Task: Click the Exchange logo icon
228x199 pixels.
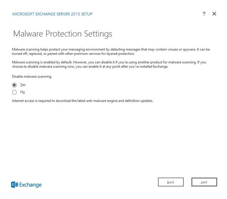Action: tap(14, 185)
